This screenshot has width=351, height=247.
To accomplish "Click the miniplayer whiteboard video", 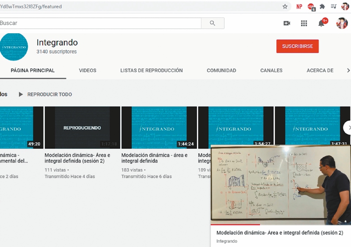I will click(281, 185).
